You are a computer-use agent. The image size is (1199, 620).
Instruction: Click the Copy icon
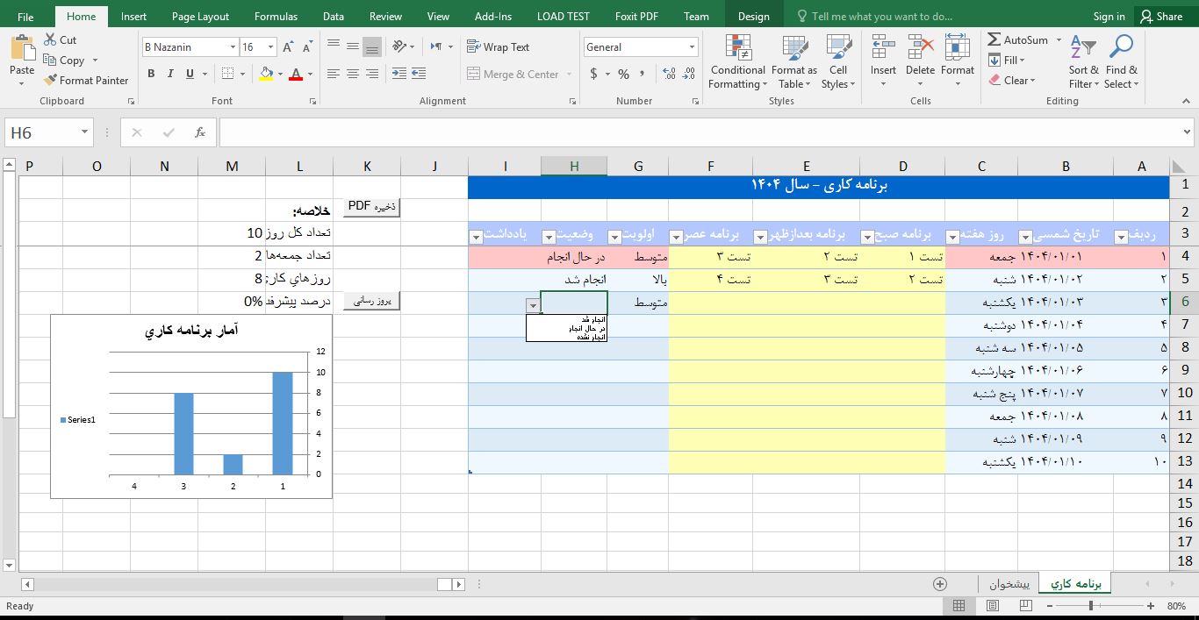click(x=50, y=60)
